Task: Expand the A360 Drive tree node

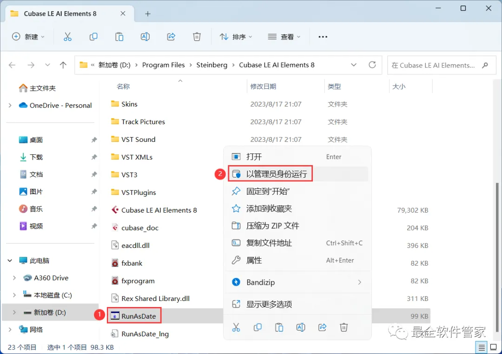Action: click(14, 278)
